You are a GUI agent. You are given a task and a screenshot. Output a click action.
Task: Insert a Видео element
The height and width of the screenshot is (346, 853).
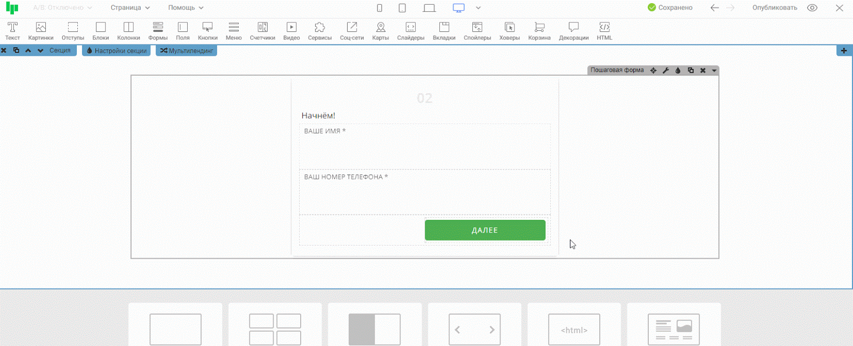click(291, 31)
